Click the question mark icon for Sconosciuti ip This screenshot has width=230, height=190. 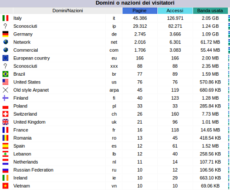[x=6, y=26]
